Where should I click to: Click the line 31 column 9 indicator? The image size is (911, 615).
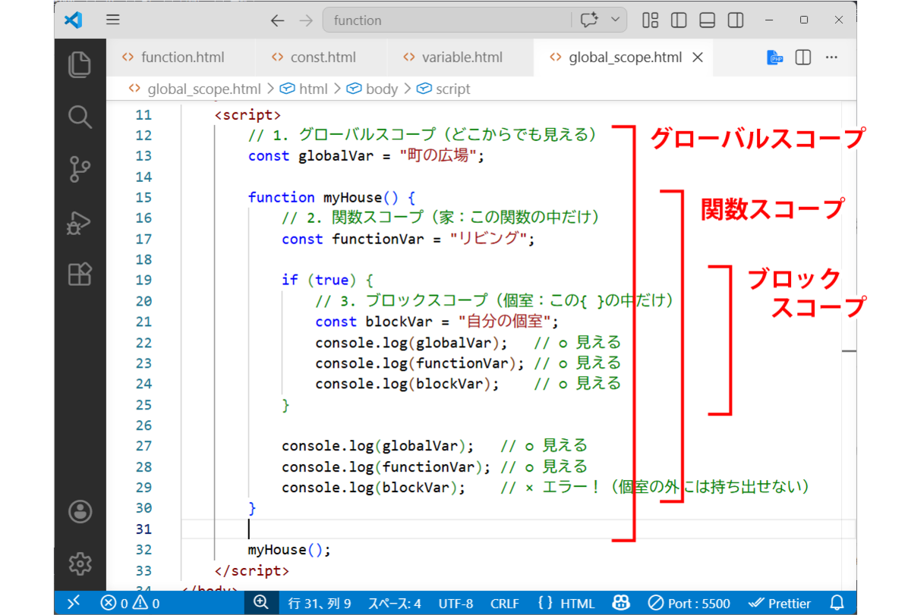click(320, 604)
